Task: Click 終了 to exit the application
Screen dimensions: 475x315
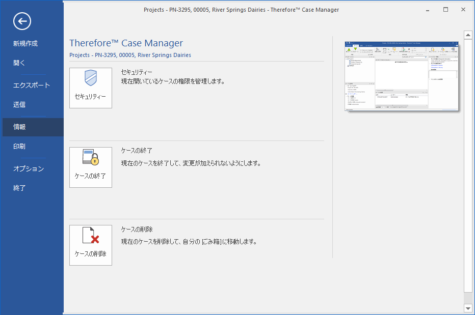Action: 19,188
